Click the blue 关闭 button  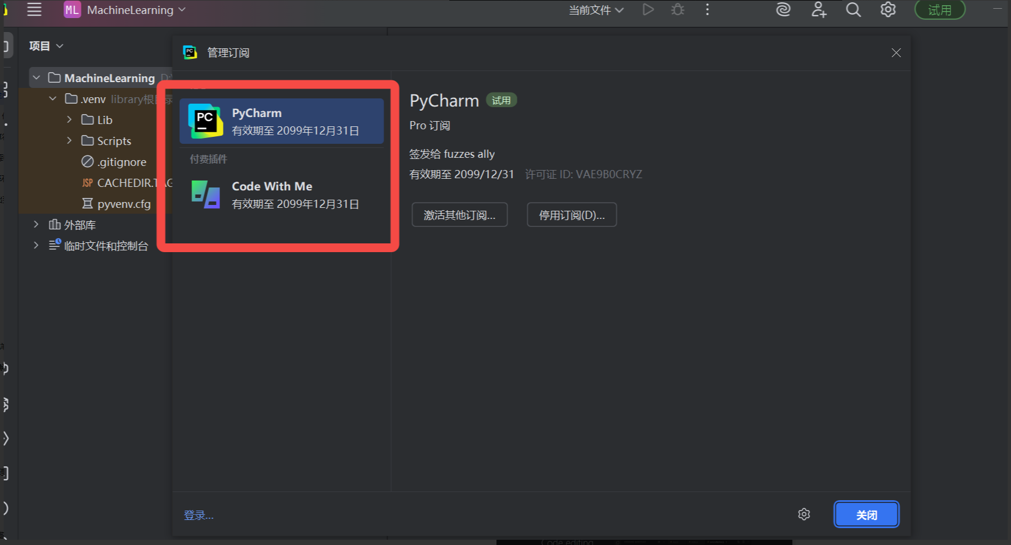[x=867, y=515]
